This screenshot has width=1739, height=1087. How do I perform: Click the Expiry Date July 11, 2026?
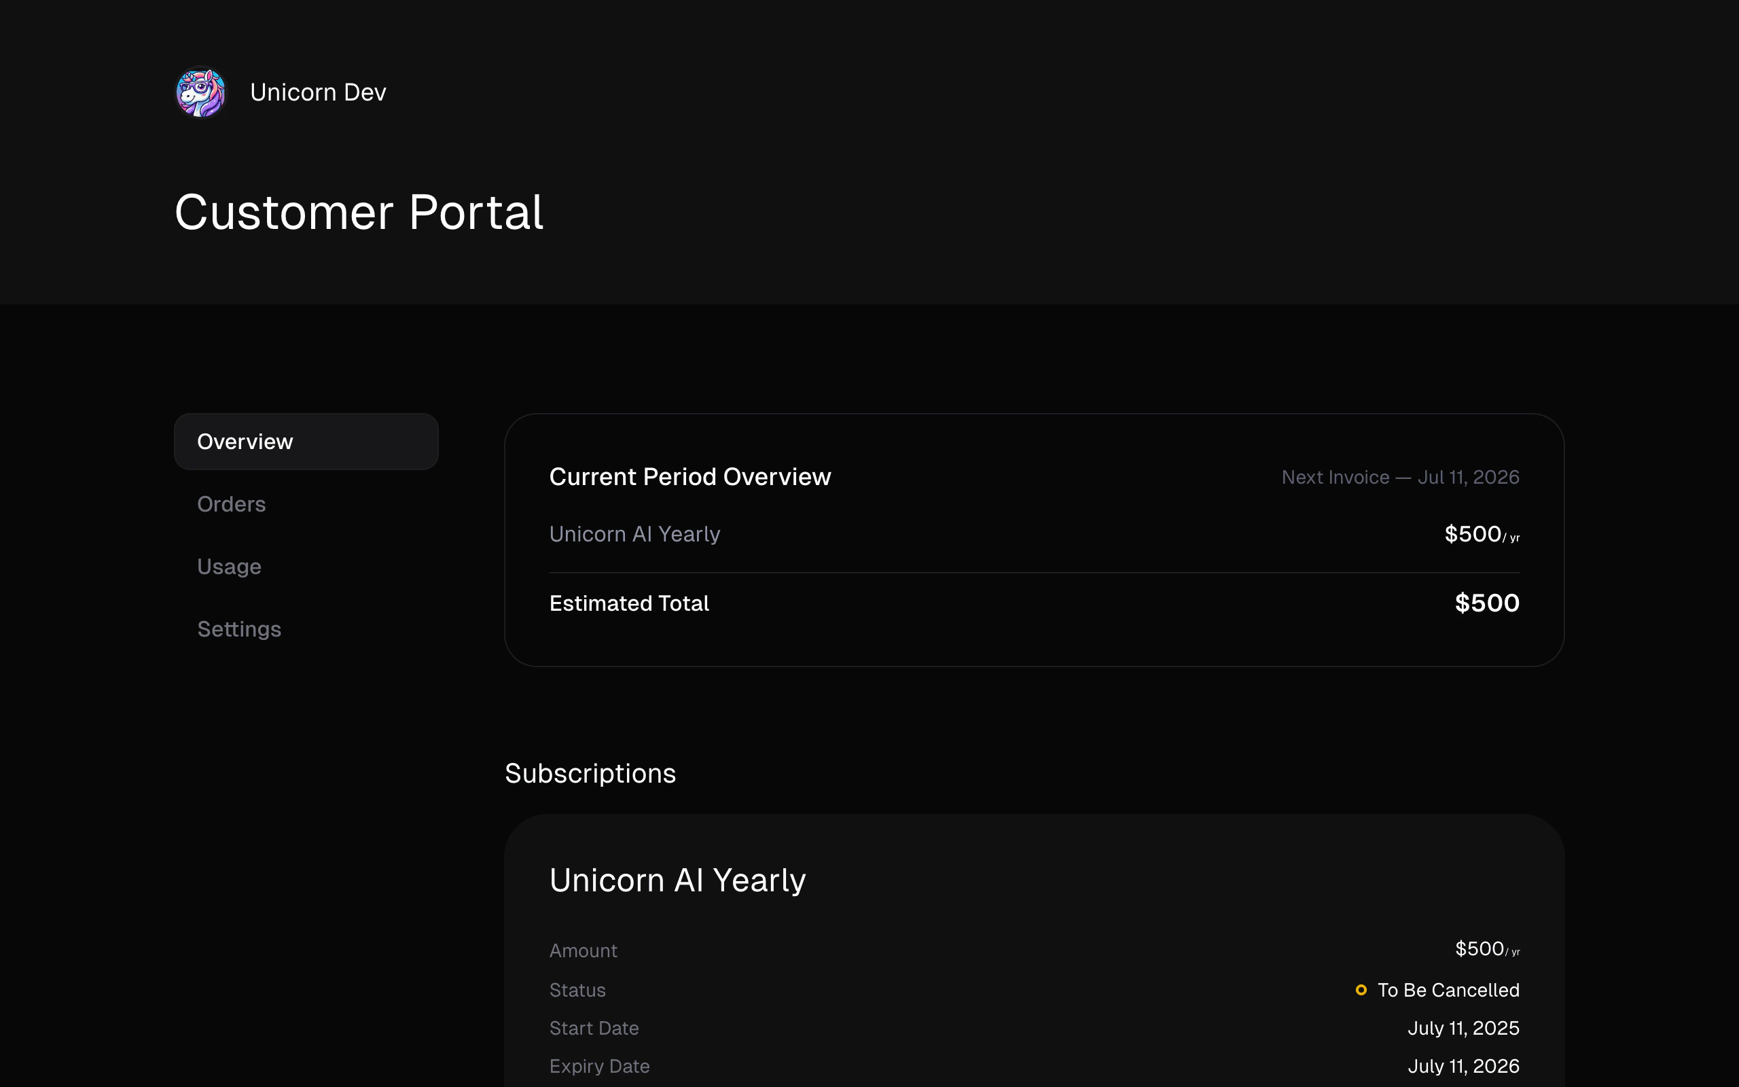(1463, 1066)
